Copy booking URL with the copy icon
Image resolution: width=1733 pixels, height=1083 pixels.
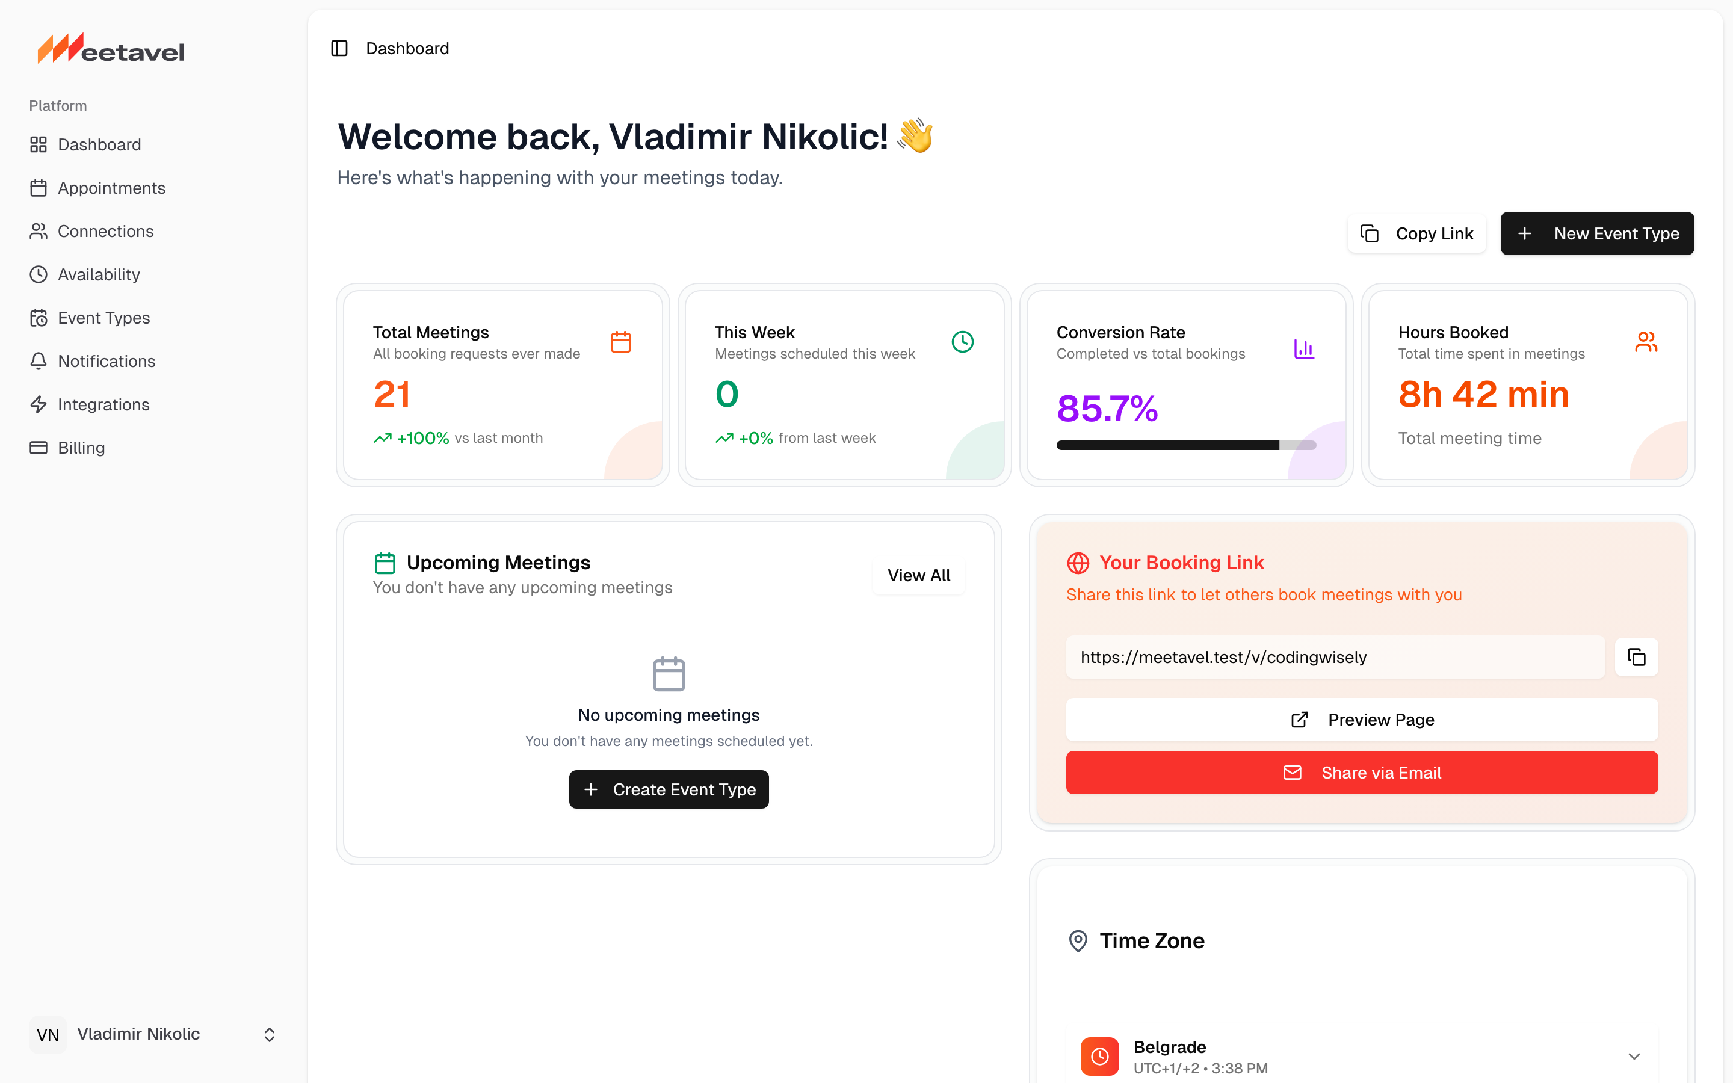pos(1636,657)
